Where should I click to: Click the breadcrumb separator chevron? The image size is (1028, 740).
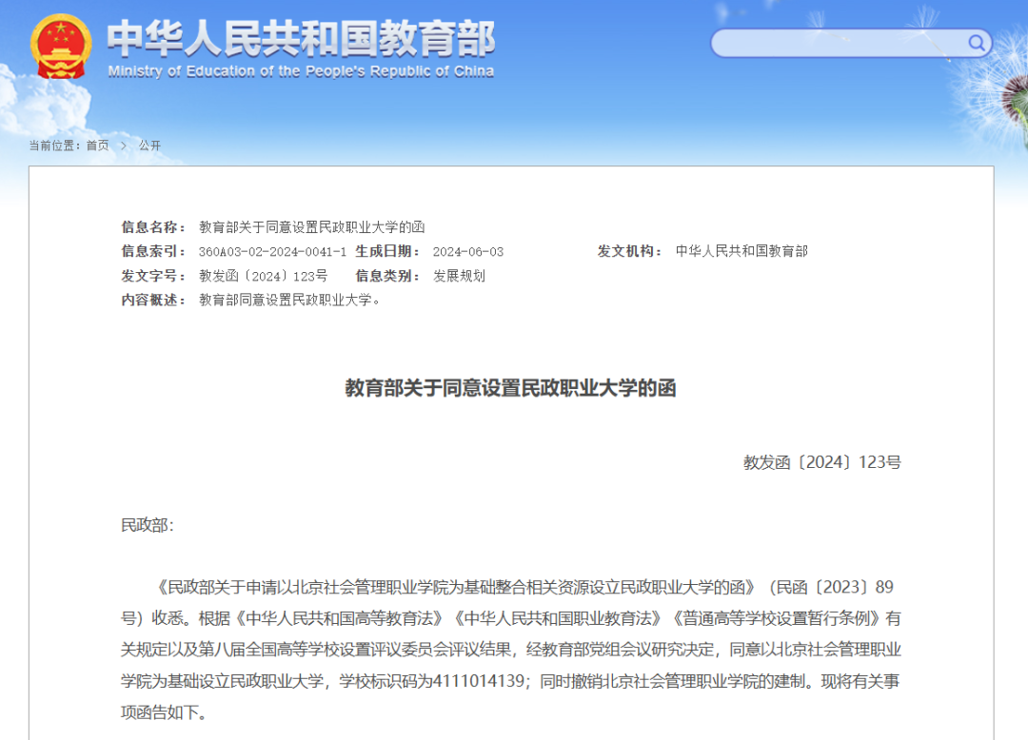[125, 145]
